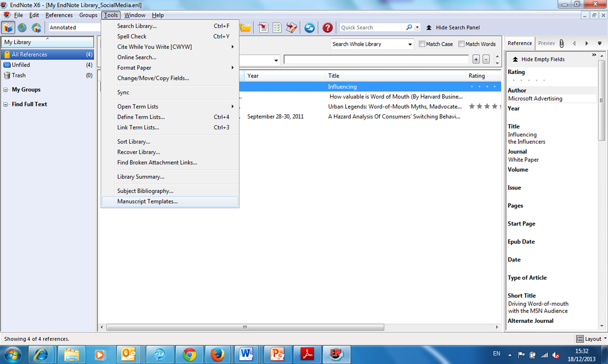This screenshot has height=364, width=608.
Task: Choose Sync in the Tools menu
Action: coord(170,92)
